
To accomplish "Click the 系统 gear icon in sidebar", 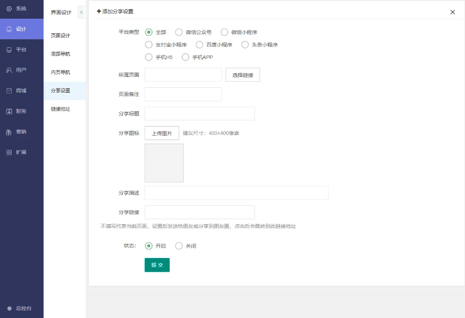I will [x=9, y=9].
